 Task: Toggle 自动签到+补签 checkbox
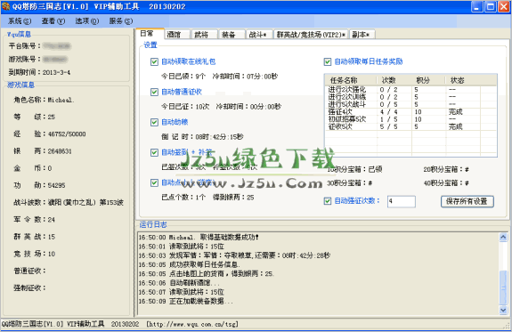pyautogui.click(x=154, y=152)
